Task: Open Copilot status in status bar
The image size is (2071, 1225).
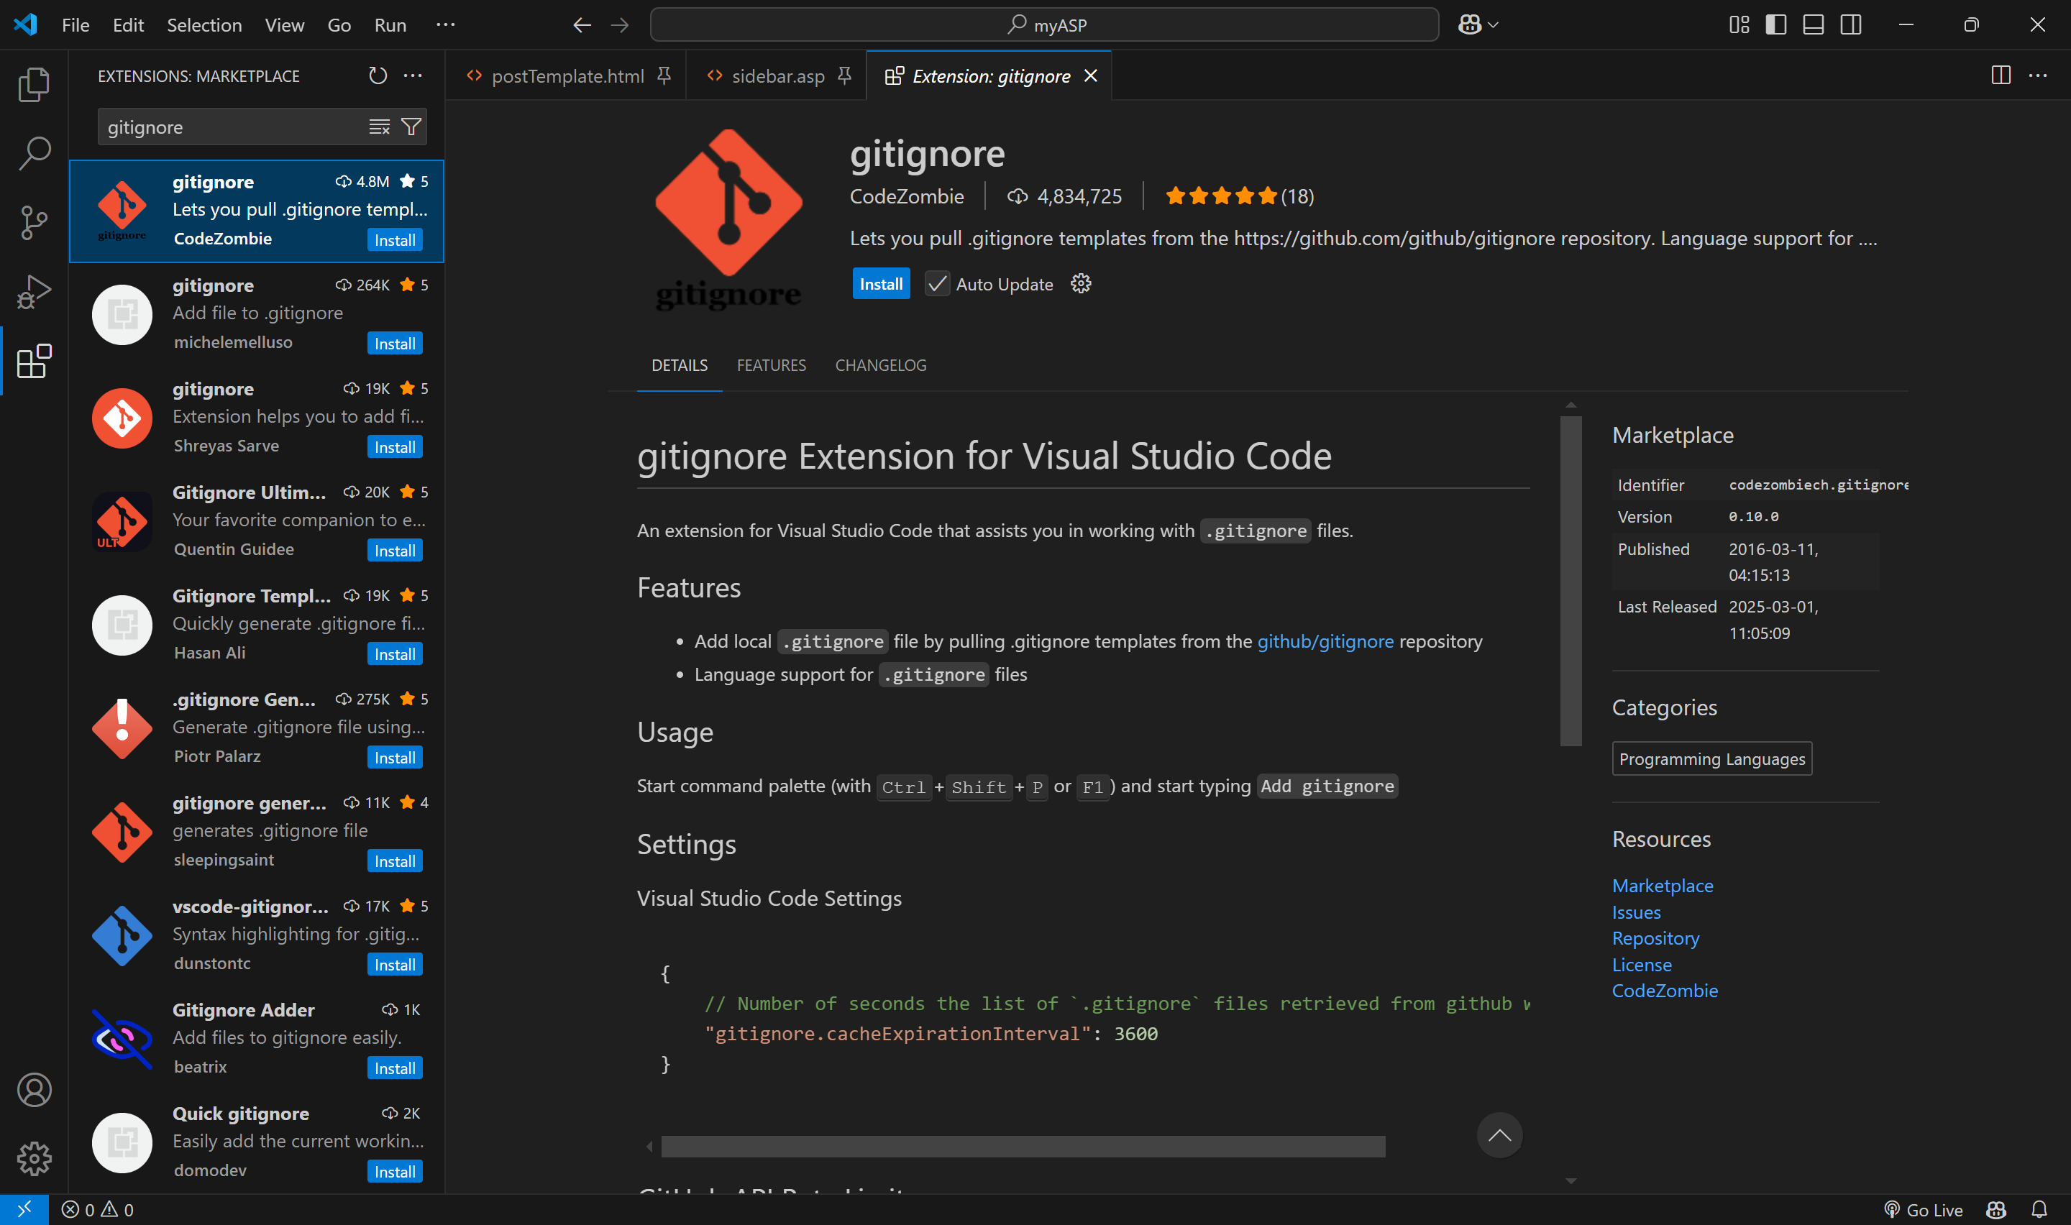Action: (x=1996, y=1209)
